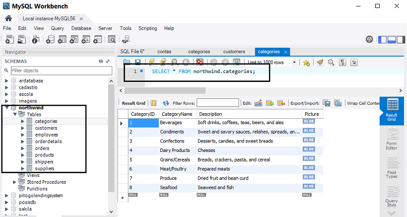Open the Database menu
Screen dimensions: 407x217
[81, 28]
